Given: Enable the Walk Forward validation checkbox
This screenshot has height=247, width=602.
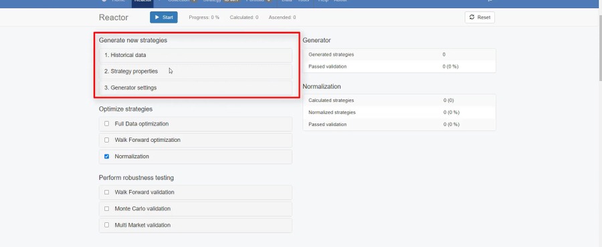Looking at the screenshot, I should (107, 192).
